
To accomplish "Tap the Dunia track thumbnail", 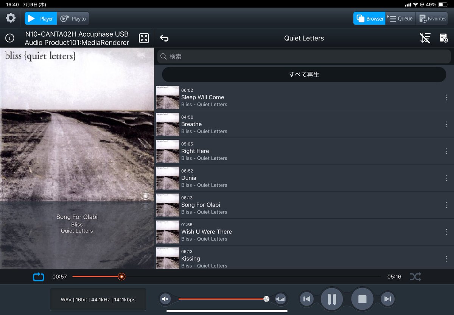I will coord(168,178).
